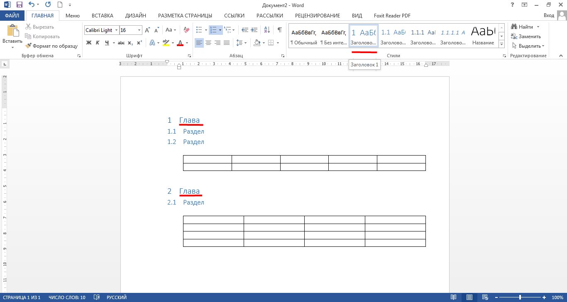Click the zoom slider handle
Viewport: 567px width, 302px height.
click(520, 297)
